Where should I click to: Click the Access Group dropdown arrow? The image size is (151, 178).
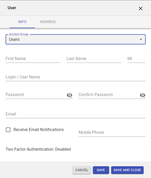[141, 39]
